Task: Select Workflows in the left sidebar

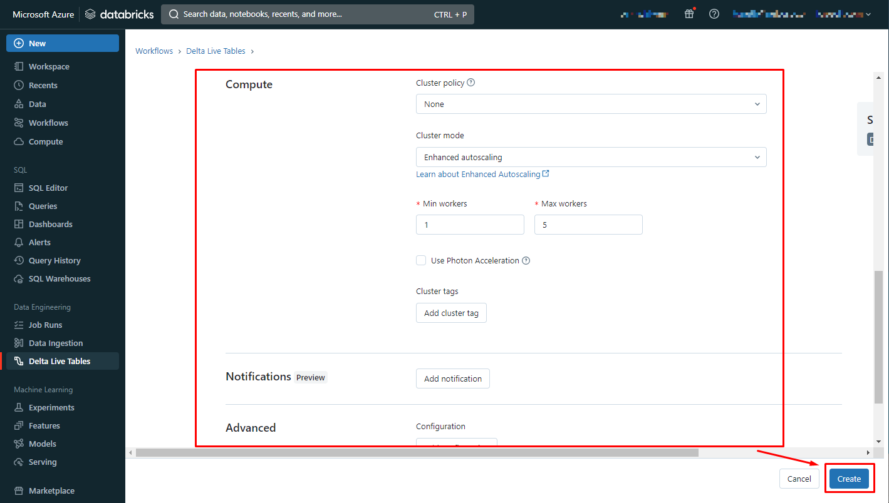Action: [48, 123]
